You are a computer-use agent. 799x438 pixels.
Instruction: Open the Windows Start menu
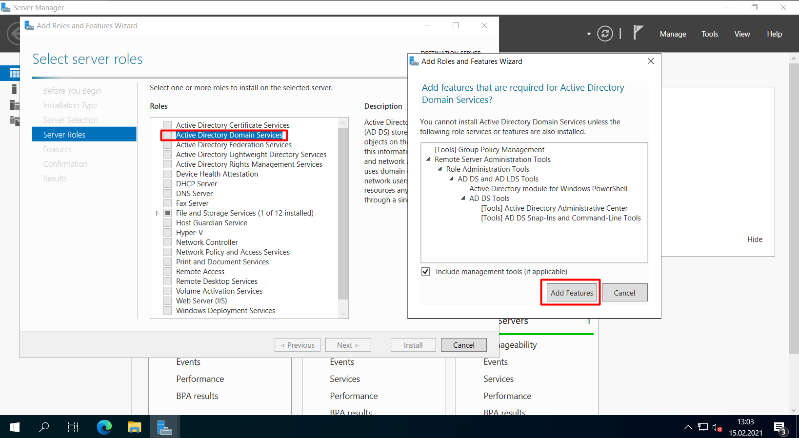(x=15, y=427)
